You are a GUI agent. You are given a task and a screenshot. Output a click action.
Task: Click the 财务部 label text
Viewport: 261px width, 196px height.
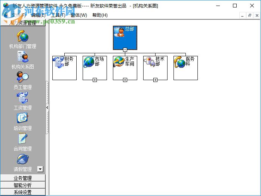pyautogui.click(x=69, y=61)
